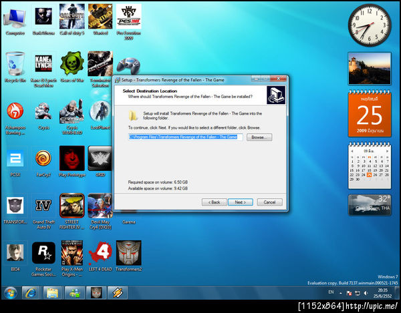Viewport: 401px width, 313px height.
Task: Open Windows Live Messenger taskbar icon
Action: [74, 293]
